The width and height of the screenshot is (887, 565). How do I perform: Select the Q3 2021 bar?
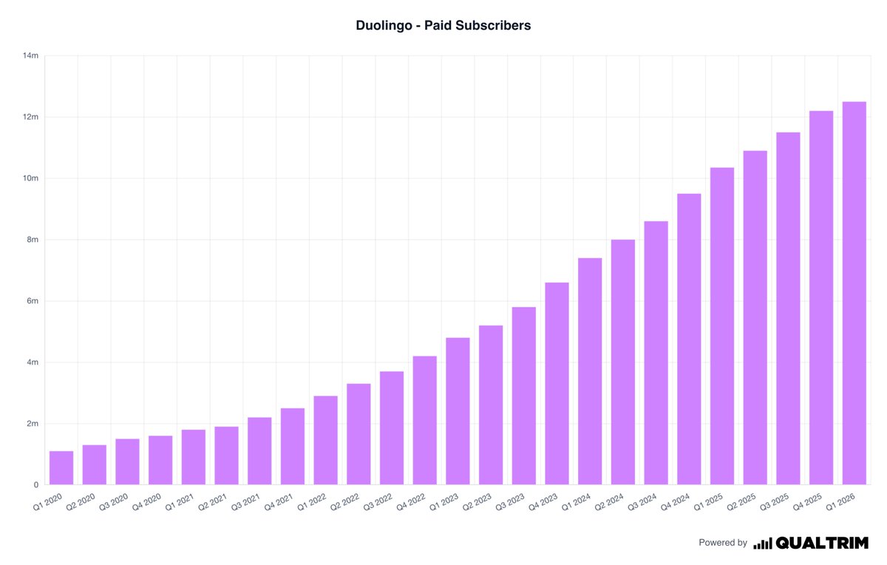coord(259,451)
